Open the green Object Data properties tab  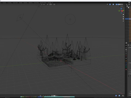pyautogui.click(x=126, y=67)
